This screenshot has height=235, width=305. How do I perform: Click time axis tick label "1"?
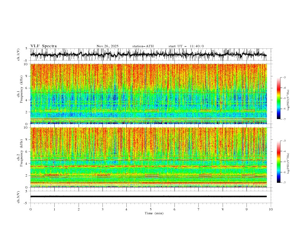click(x=54, y=209)
